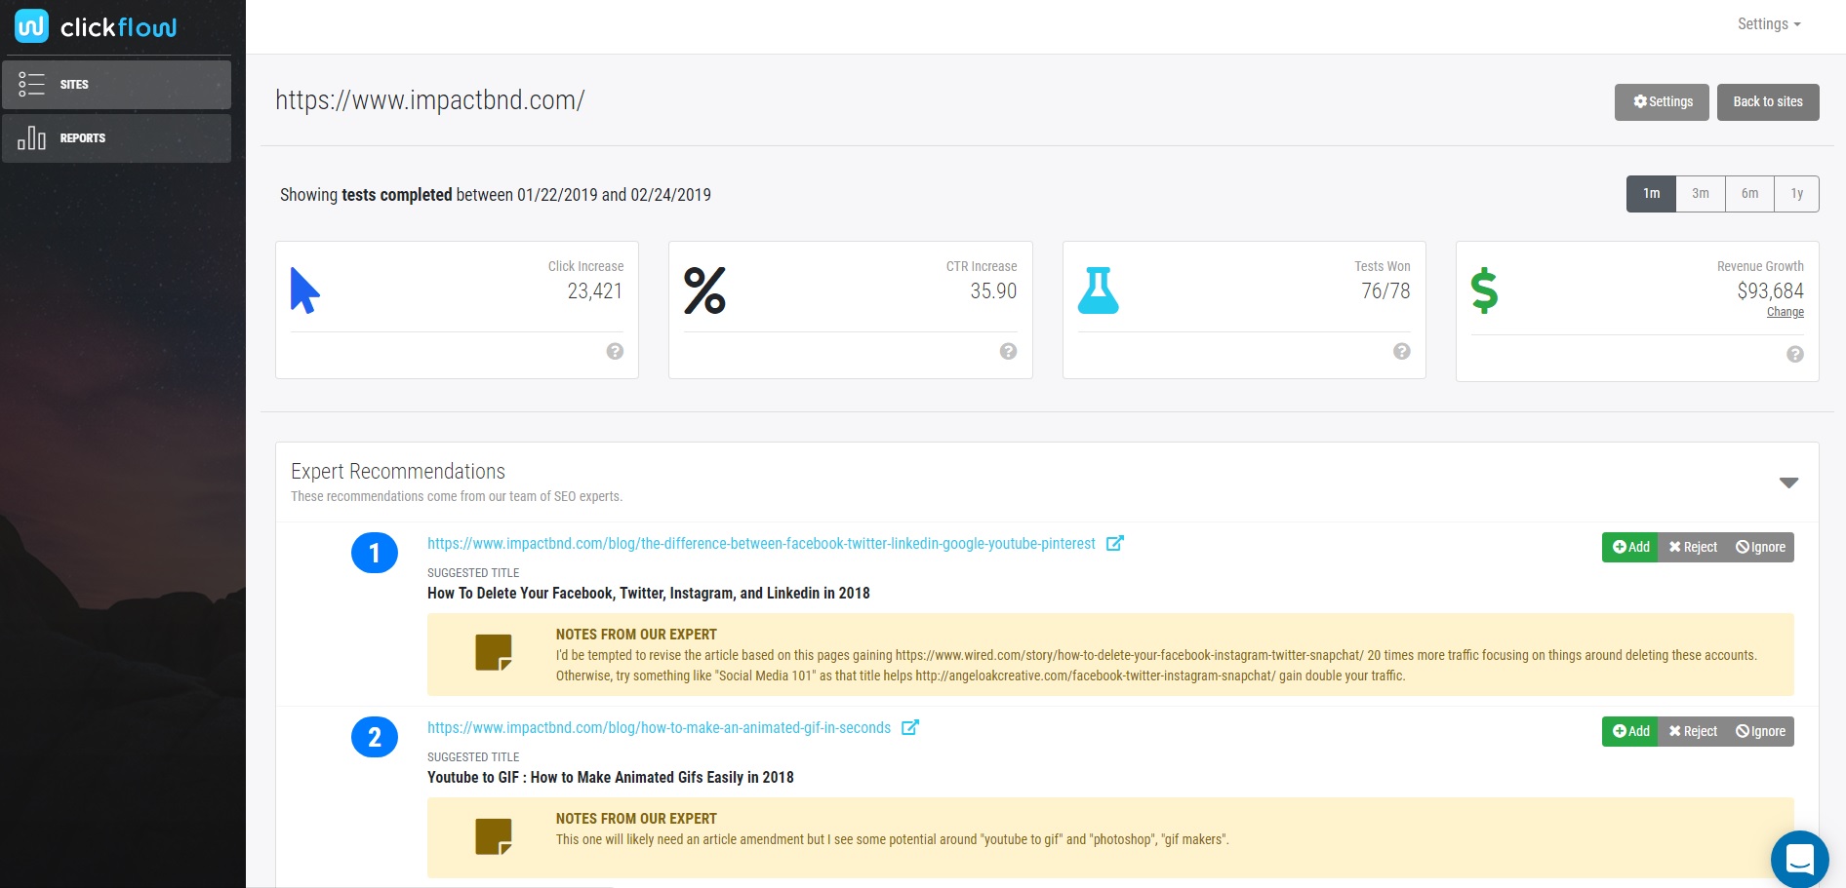
Task: Reject recommendation 2 Youtube to GIF
Action: click(1693, 731)
